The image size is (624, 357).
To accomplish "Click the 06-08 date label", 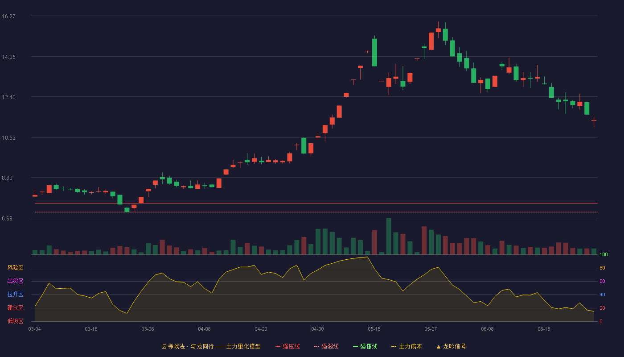I will (x=487, y=329).
